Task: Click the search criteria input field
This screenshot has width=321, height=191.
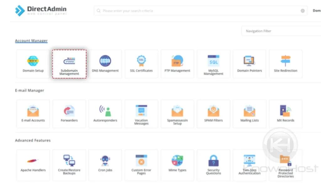Action: pyautogui.click(x=201, y=11)
